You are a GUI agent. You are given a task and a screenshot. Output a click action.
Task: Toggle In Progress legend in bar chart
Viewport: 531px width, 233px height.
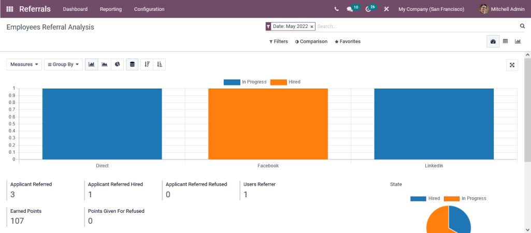coord(245,82)
